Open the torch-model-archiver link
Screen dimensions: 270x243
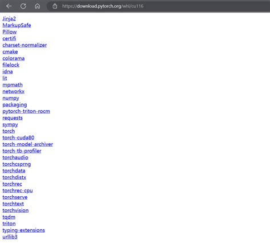[x=28, y=144]
